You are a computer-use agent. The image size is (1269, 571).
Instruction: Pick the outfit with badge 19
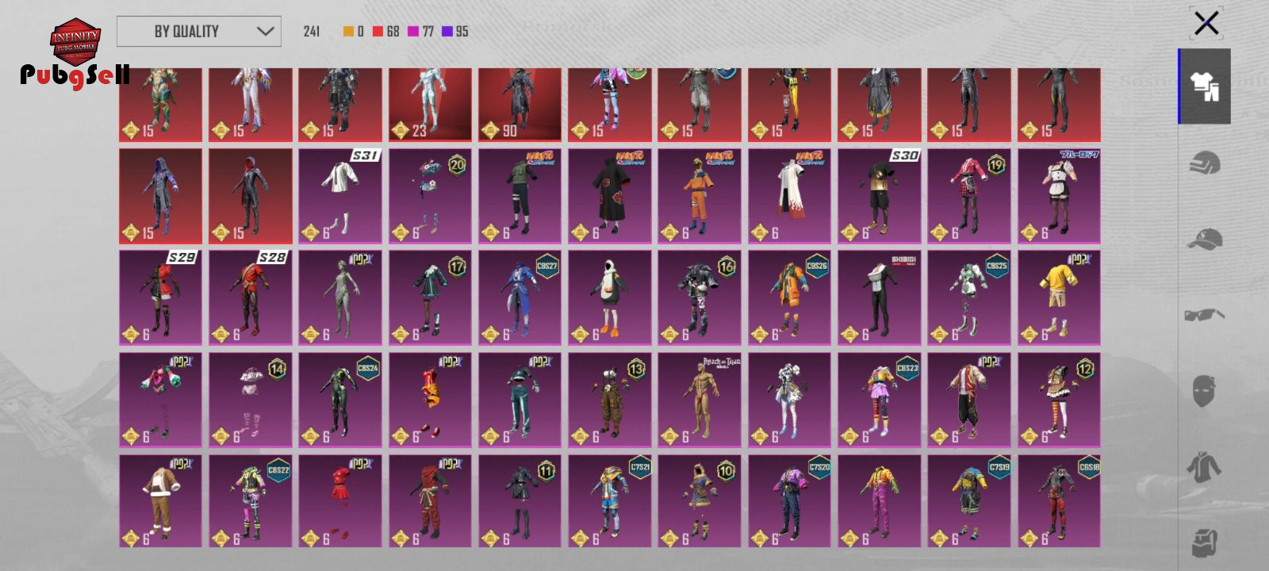point(969,196)
